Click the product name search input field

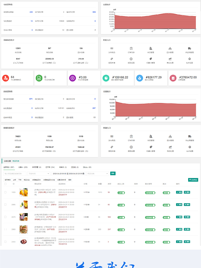pos(15,174)
